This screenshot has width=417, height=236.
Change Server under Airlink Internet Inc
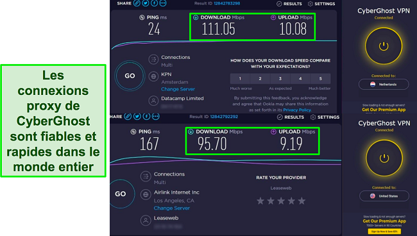[x=172, y=208]
